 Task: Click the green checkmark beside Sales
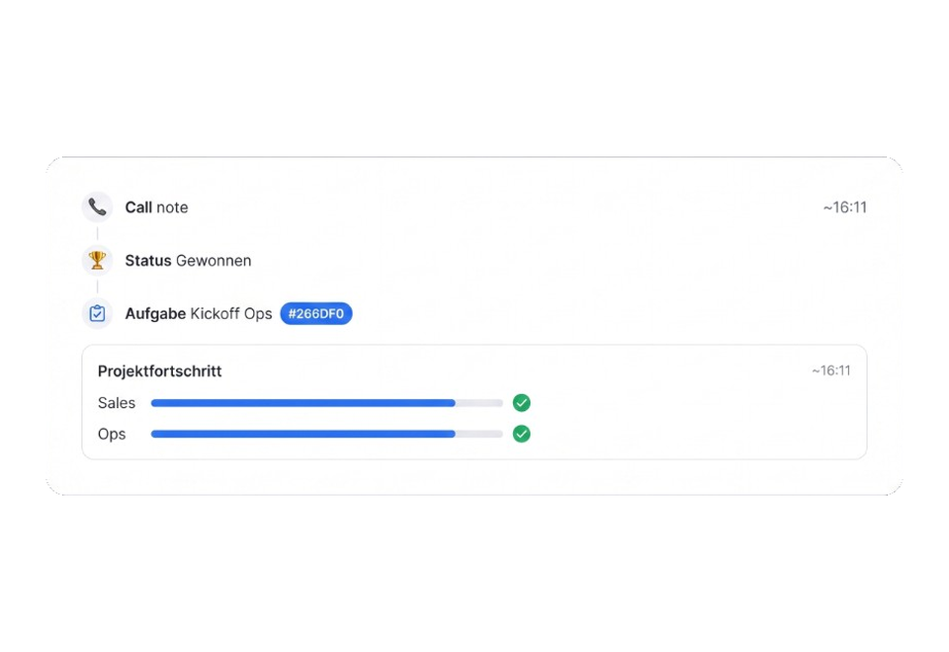[521, 403]
